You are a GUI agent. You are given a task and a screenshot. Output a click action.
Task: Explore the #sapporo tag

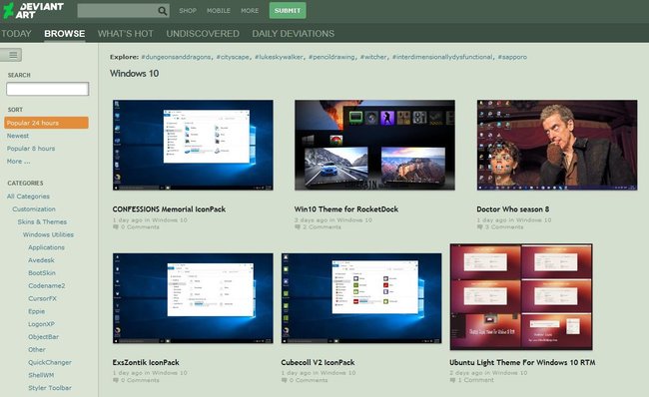(x=512, y=57)
